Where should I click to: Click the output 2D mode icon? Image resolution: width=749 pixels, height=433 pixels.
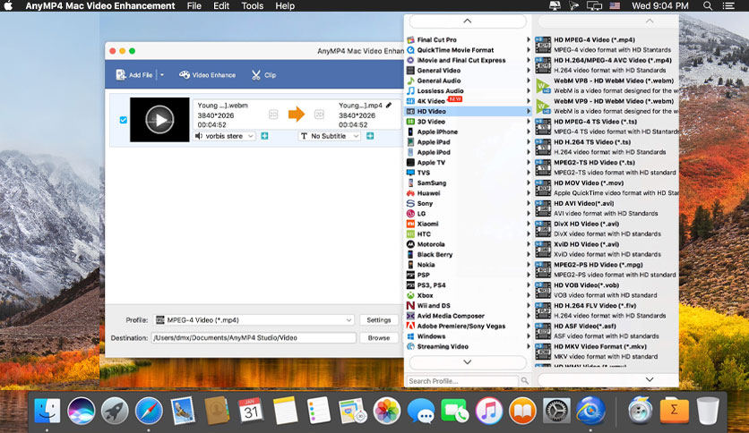[x=319, y=115]
